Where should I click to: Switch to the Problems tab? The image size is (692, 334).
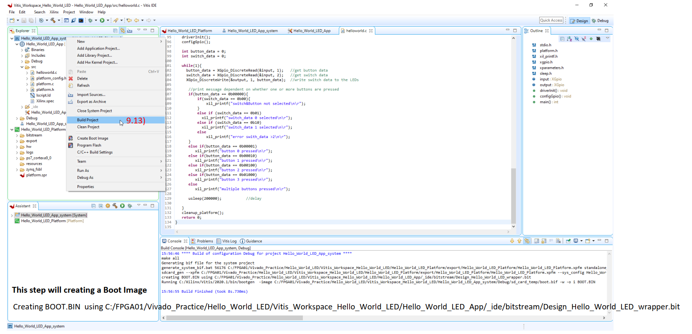pos(202,241)
